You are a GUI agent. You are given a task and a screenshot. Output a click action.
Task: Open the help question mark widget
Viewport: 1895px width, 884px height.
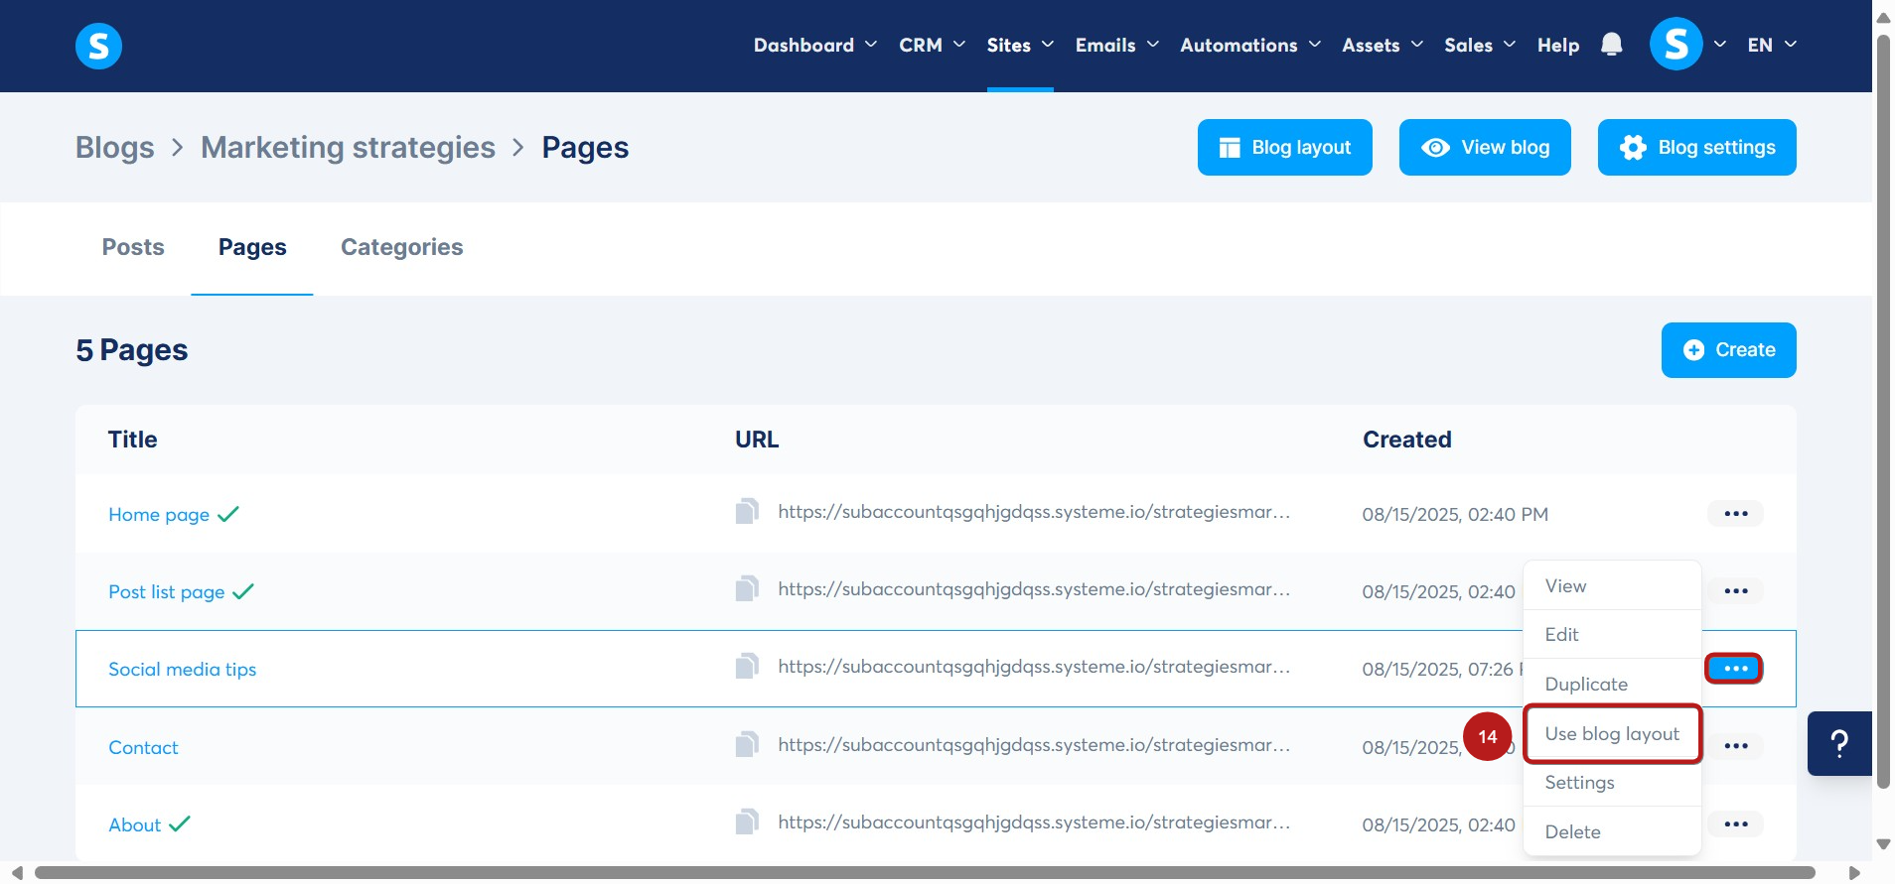coord(1839,743)
